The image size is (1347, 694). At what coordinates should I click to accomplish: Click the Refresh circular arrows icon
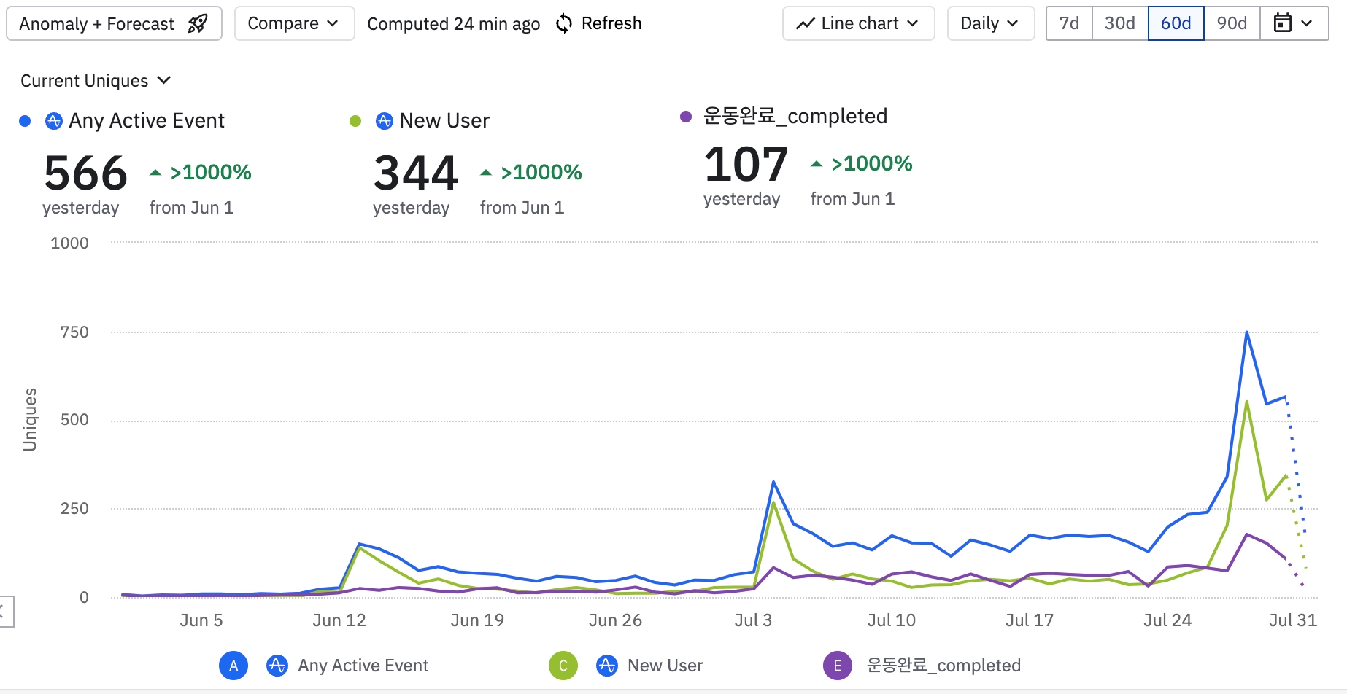point(563,24)
